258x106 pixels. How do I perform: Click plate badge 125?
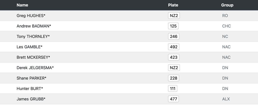[173, 26]
